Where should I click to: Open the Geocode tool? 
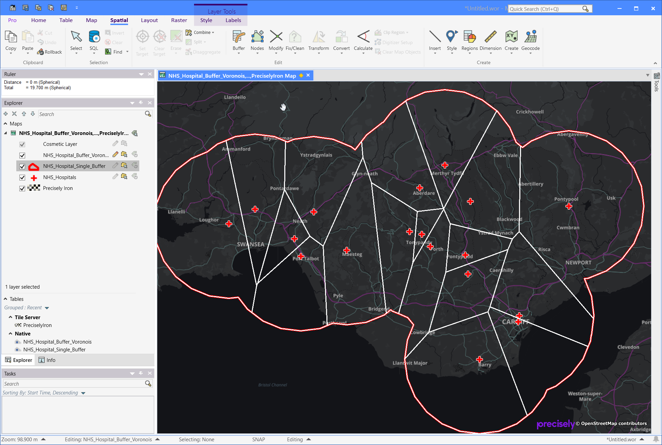tap(530, 41)
